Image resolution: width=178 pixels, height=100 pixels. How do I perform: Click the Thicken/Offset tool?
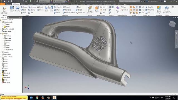[69, 13]
